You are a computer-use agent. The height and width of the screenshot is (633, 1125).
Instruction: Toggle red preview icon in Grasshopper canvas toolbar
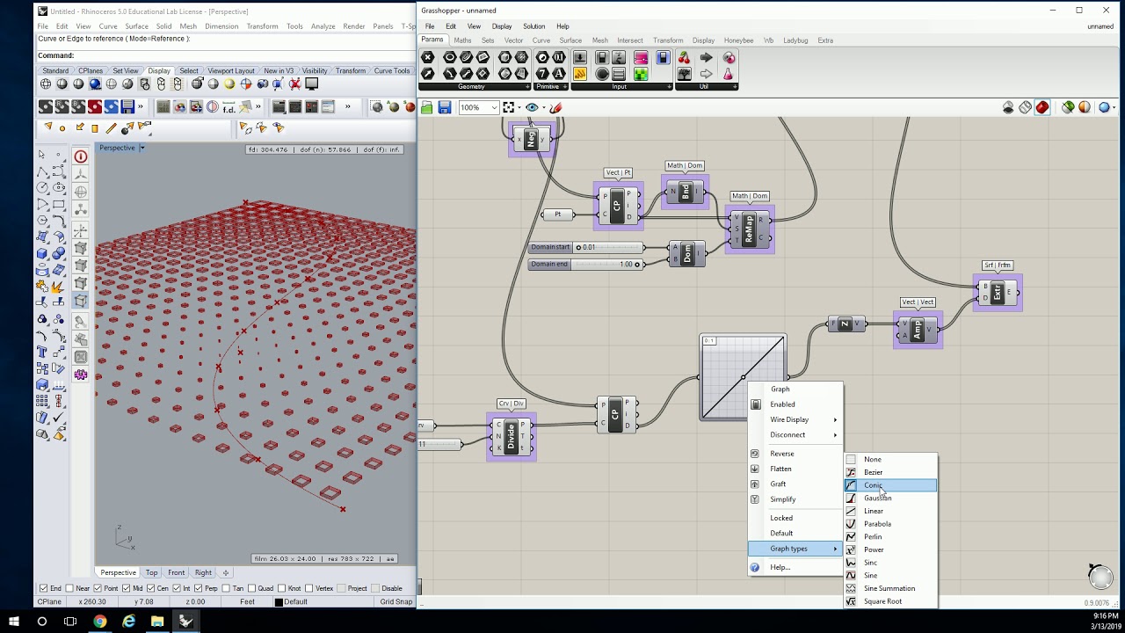pos(1042,107)
